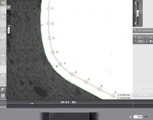Image resolution: width=153 pixels, height=120 pixels.
Task: Select the edge distance row tool
Action: pyautogui.click(x=3, y=23)
